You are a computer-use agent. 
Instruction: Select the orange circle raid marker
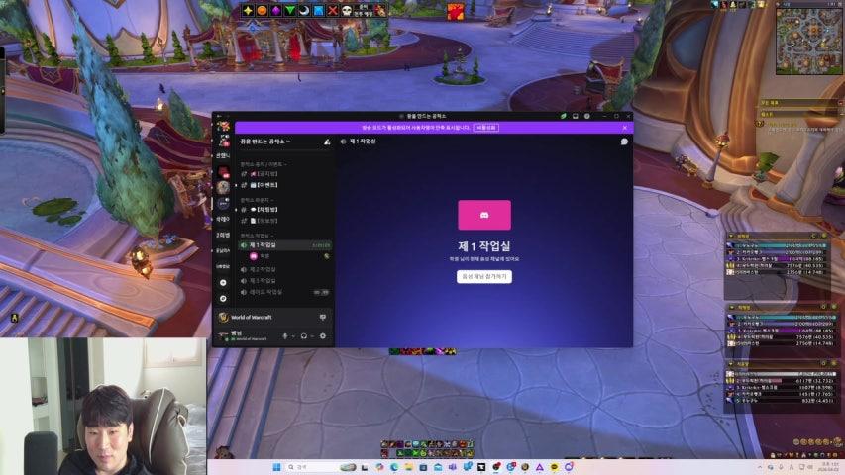[x=262, y=10]
